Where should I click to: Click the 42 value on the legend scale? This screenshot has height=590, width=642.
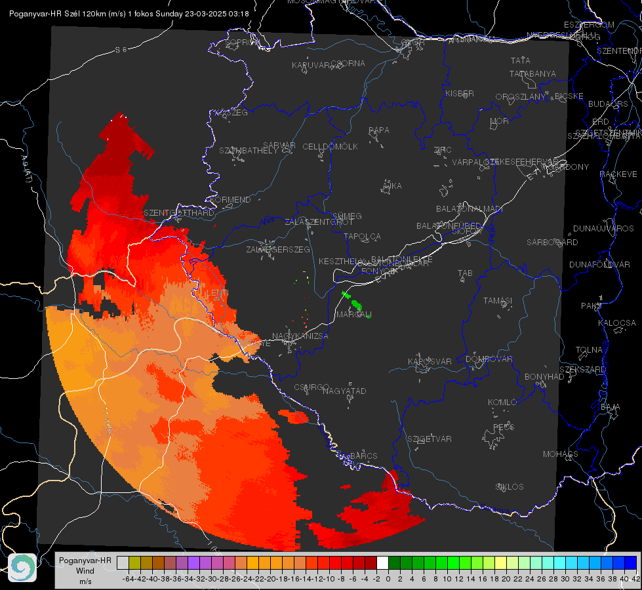point(636,579)
